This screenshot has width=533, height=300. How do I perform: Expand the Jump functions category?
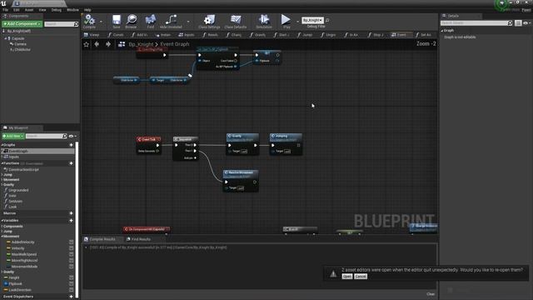tap(2, 175)
